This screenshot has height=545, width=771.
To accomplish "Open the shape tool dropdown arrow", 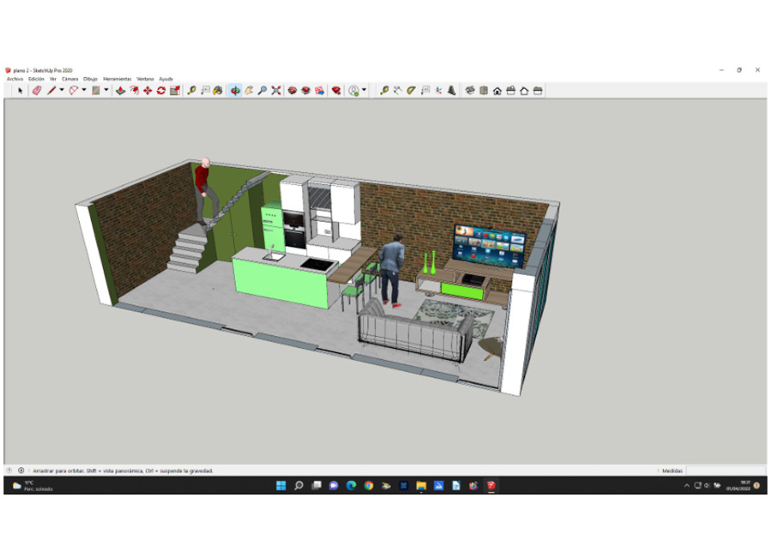I will coord(106,90).
